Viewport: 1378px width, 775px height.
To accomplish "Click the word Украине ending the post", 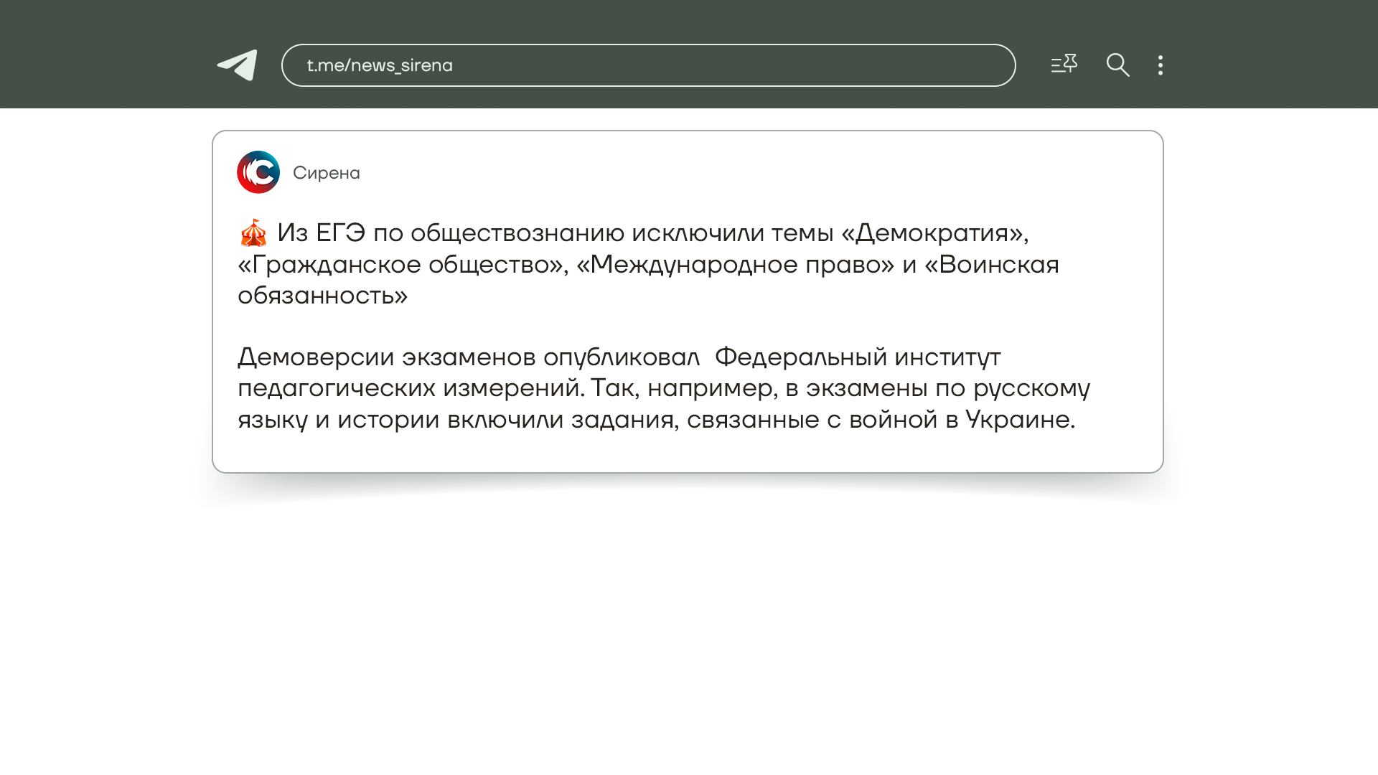I will 1018,420.
